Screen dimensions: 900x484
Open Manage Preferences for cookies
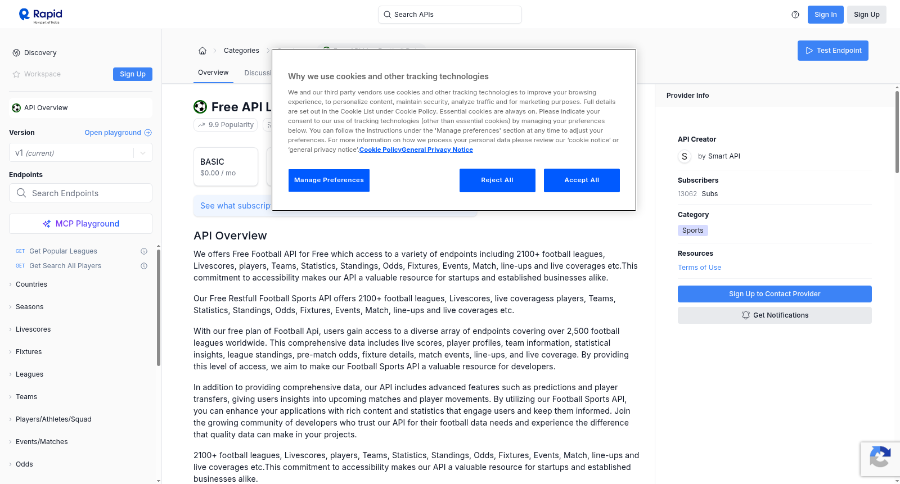click(x=329, y=180)
